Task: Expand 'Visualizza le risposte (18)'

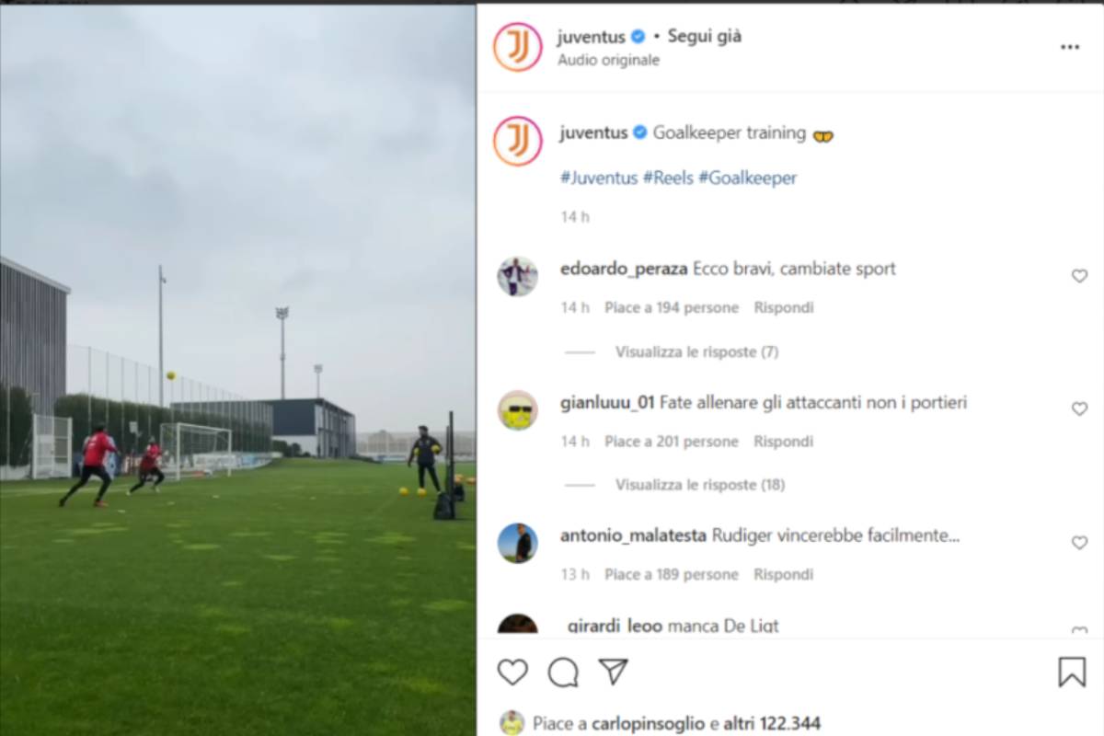Action: pos(700,485)
